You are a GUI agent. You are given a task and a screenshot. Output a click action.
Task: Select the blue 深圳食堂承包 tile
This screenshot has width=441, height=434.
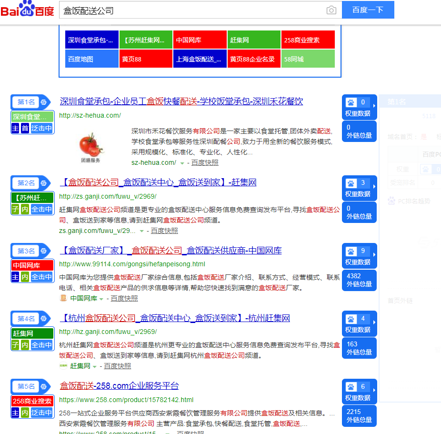point(92,40)
